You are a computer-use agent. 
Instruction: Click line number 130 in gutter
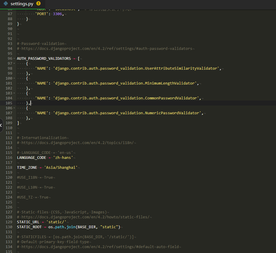[x=9, y=227]
